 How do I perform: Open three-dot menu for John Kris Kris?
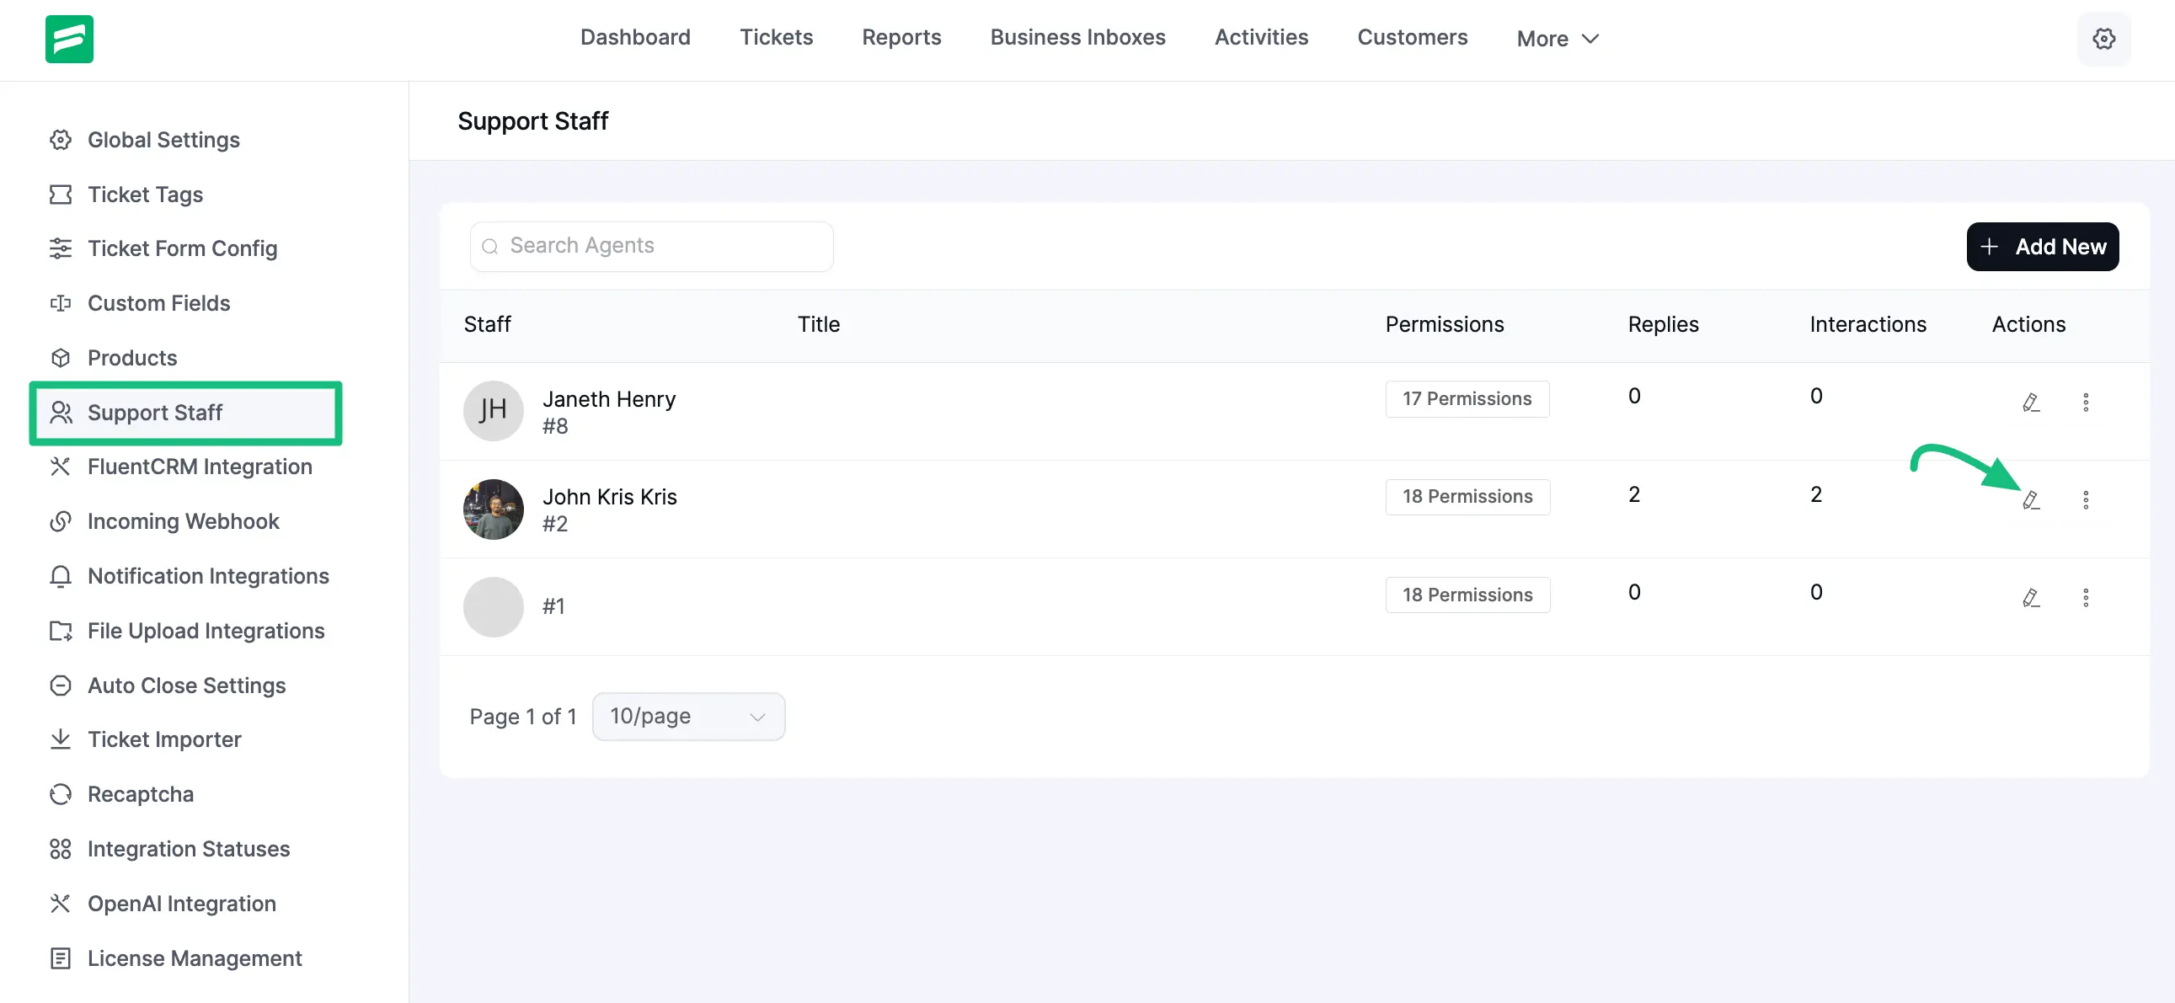click(x=2085, y=500)
